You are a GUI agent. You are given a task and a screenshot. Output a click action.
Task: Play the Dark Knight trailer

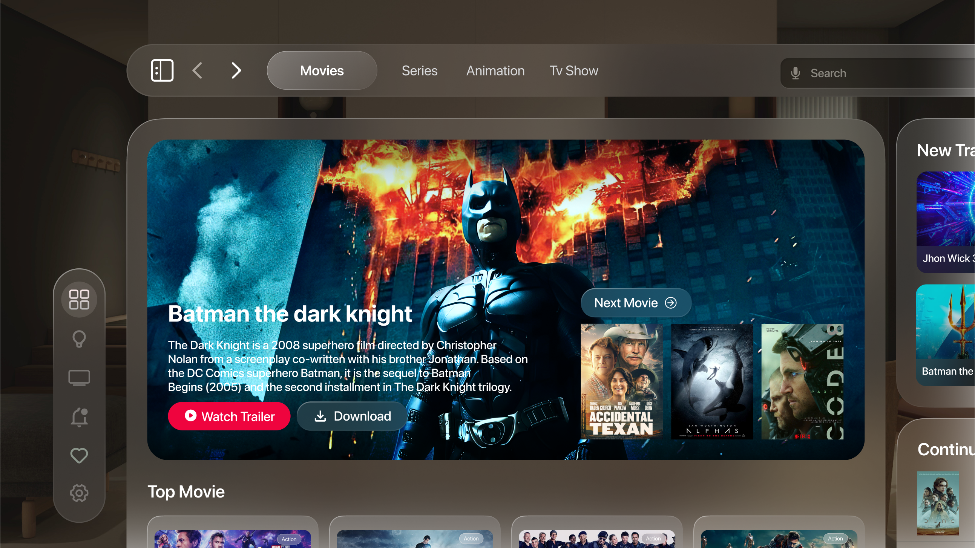click(x=229, y=416)
